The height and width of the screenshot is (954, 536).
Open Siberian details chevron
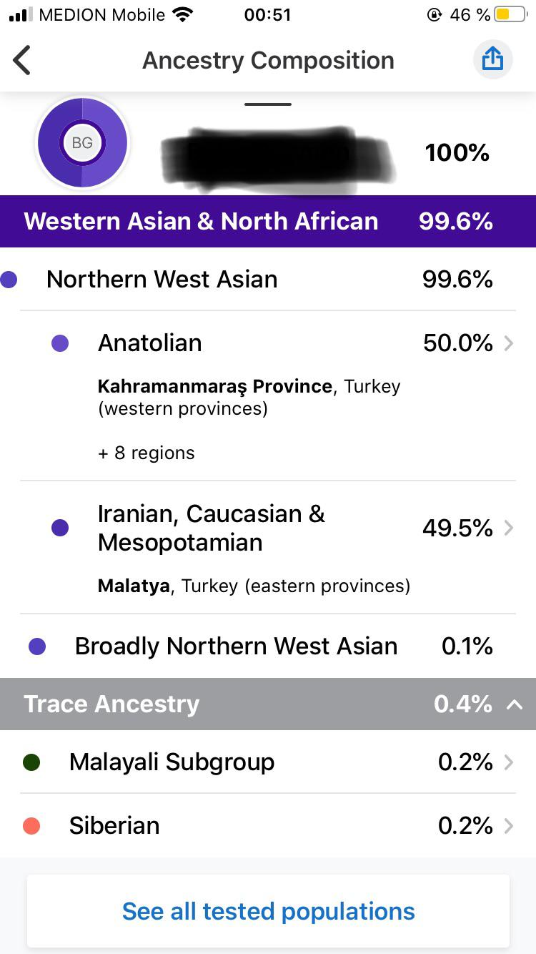tap(508, 826)
